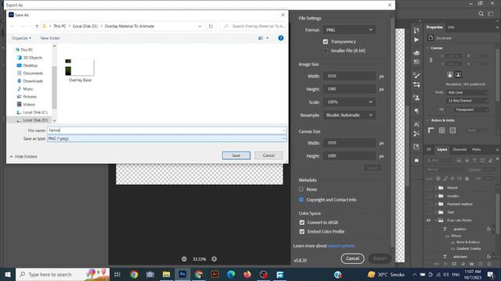Show the Text layer group visibility

pos(428,212)
